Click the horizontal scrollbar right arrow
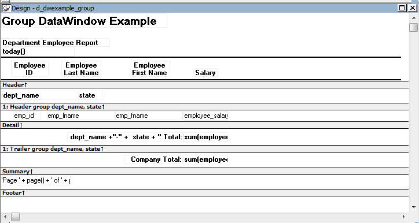Screen dimensions: 419x223 [404, 217]
